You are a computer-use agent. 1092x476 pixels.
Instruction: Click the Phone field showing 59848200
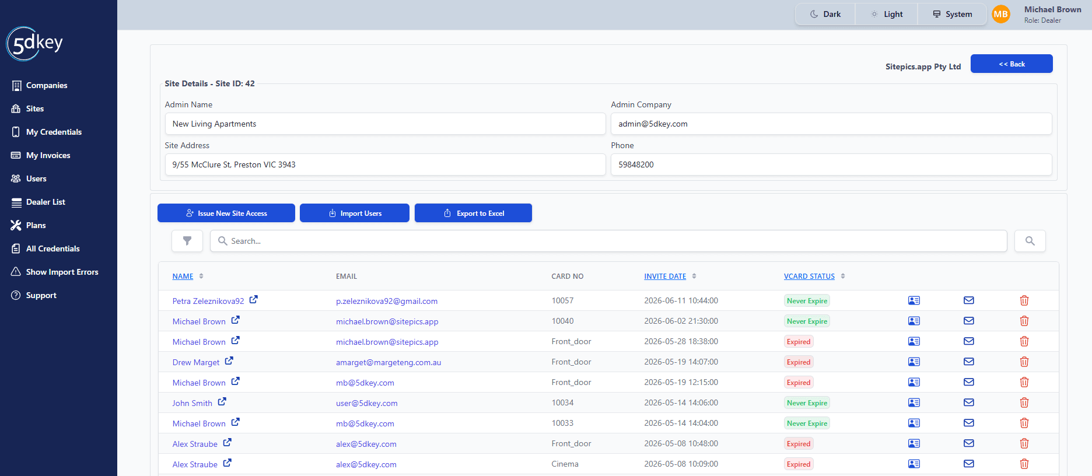pos(831,164)
